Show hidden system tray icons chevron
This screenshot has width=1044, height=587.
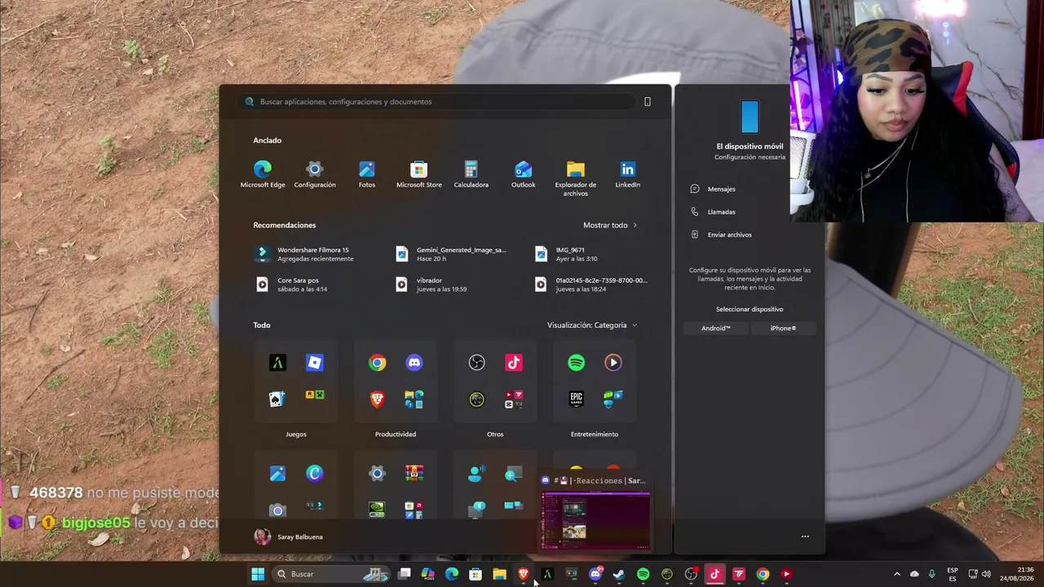tap(896, 574)
